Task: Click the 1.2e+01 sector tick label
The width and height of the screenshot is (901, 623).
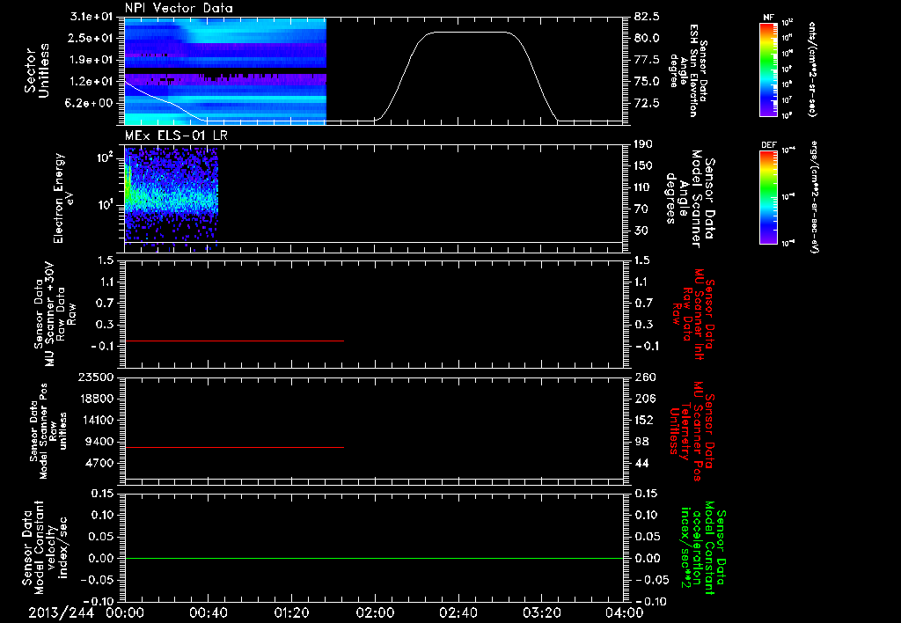Action: coord(92,82)
